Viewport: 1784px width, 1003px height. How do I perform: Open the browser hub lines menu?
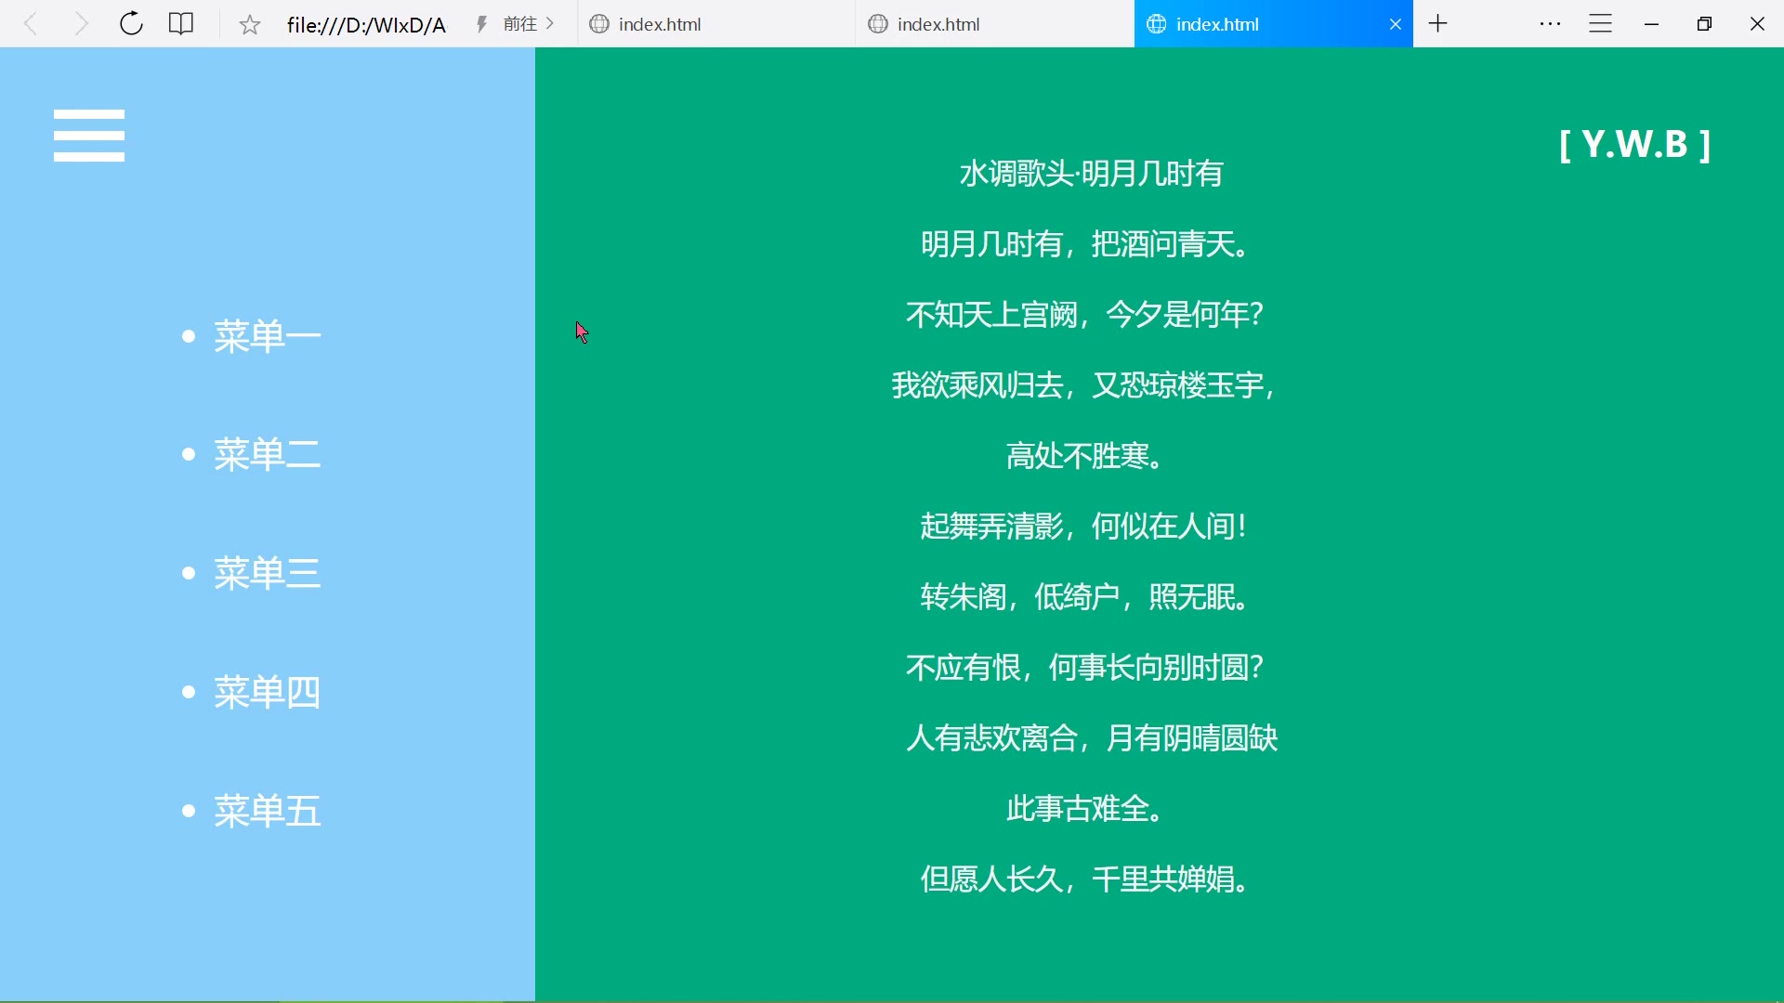coord(1601,24)
